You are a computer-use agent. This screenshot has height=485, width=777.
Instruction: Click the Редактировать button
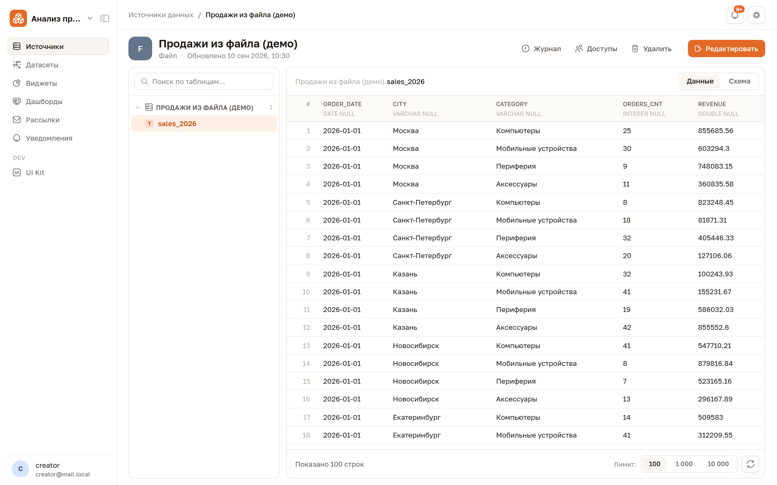click(x=726, y=48)
